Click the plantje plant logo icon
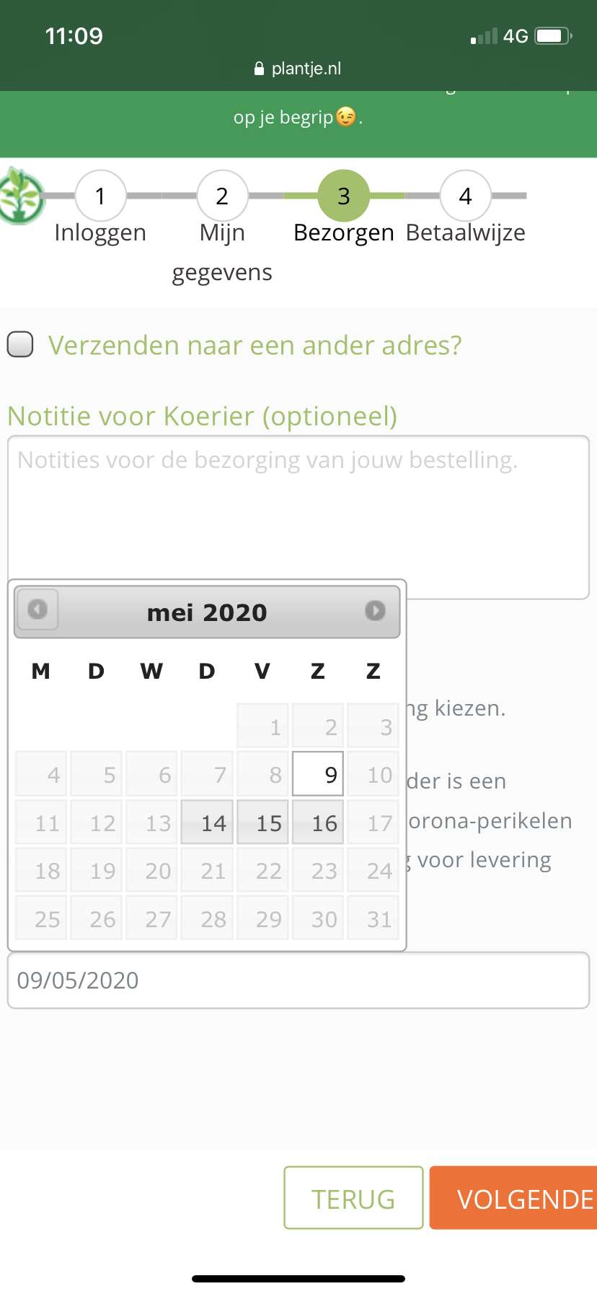 point(20,196)
